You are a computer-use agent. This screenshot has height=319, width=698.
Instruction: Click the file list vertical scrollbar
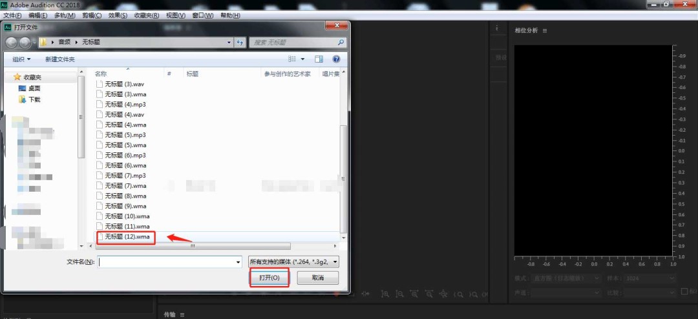[x=343, y=178]
